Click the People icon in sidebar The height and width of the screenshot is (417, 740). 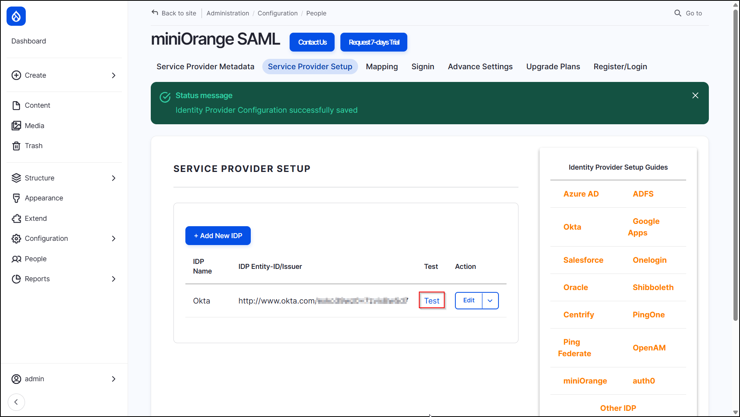pyautogui.click(x=16, y=259)
